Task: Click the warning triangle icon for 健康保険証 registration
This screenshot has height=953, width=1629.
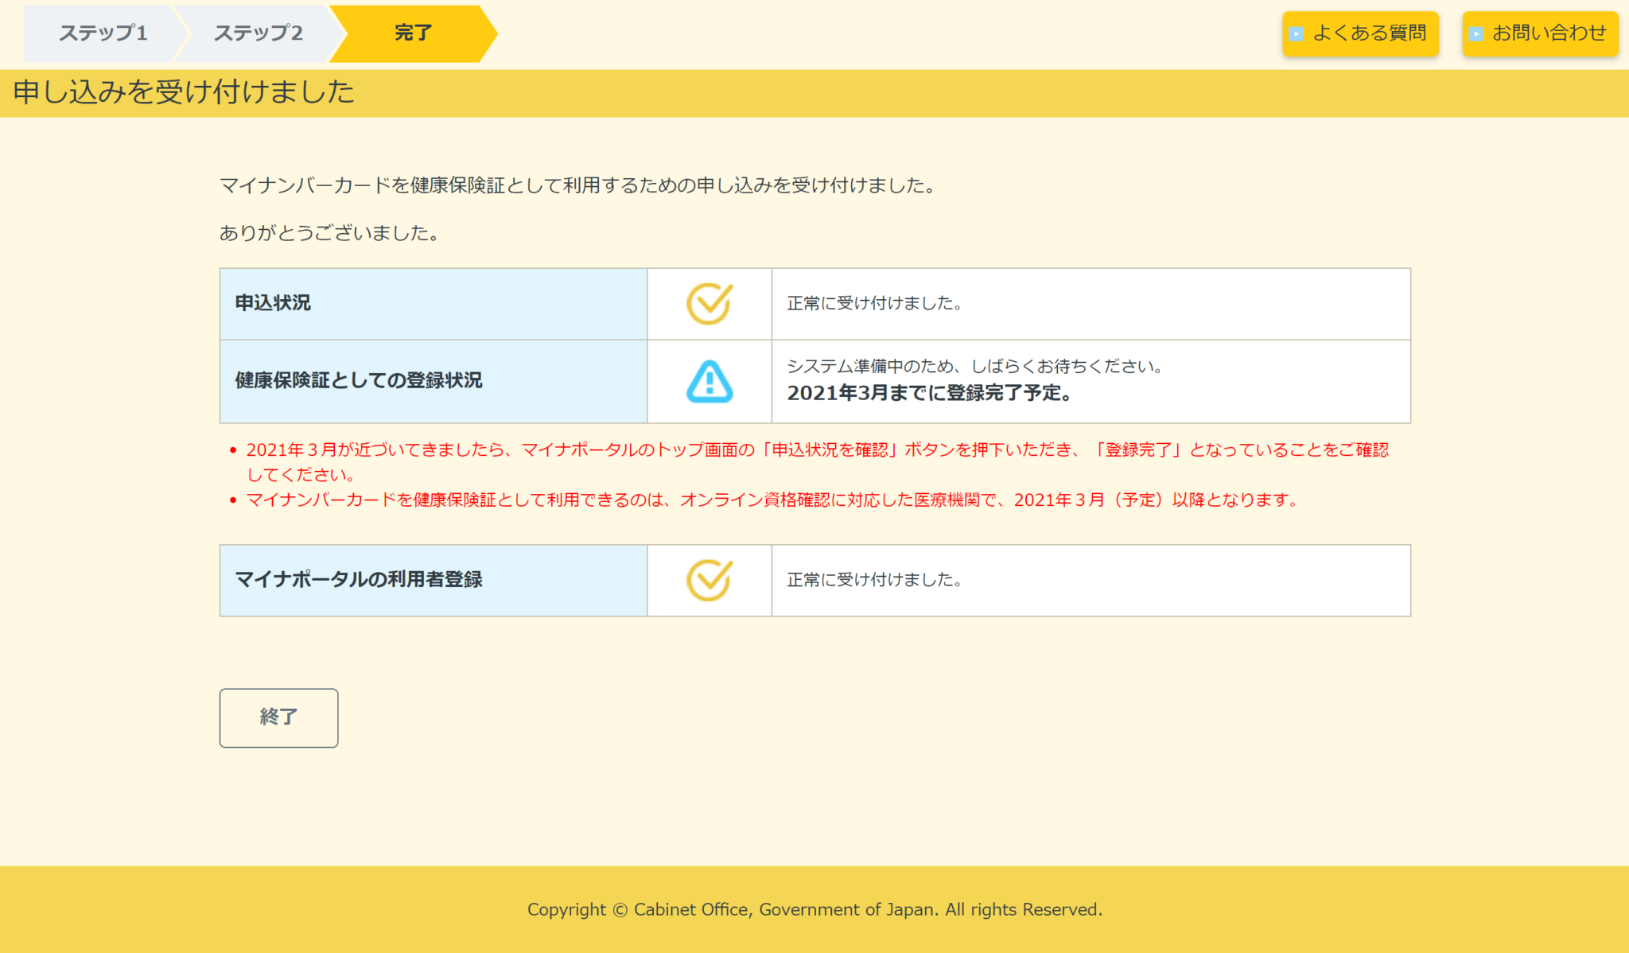Action: [710, 381]
